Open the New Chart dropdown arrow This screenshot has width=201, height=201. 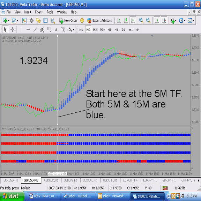coord(9,21)
